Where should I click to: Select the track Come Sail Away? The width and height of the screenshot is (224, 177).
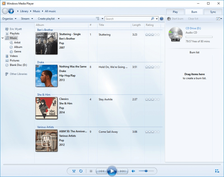coord(108,132)
